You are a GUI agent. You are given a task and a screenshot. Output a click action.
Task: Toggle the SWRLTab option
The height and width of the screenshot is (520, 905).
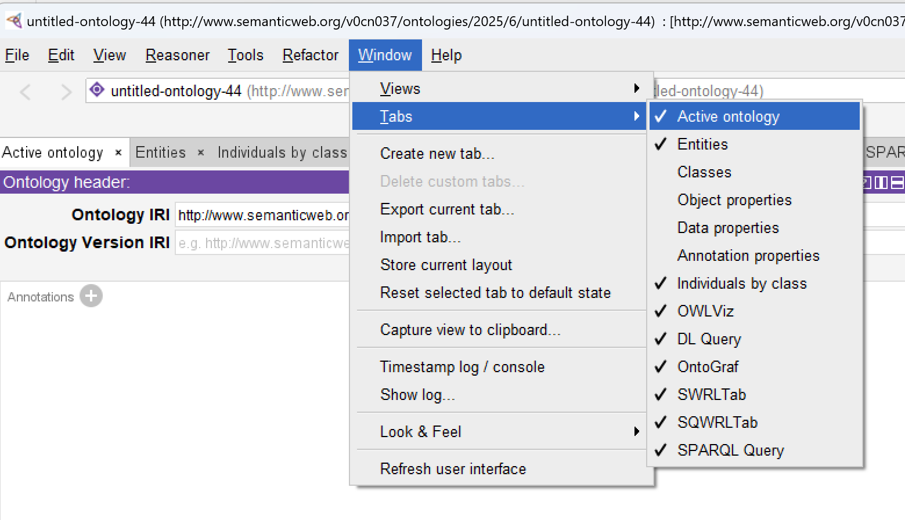pyautogui.click(x=755, y=394)
